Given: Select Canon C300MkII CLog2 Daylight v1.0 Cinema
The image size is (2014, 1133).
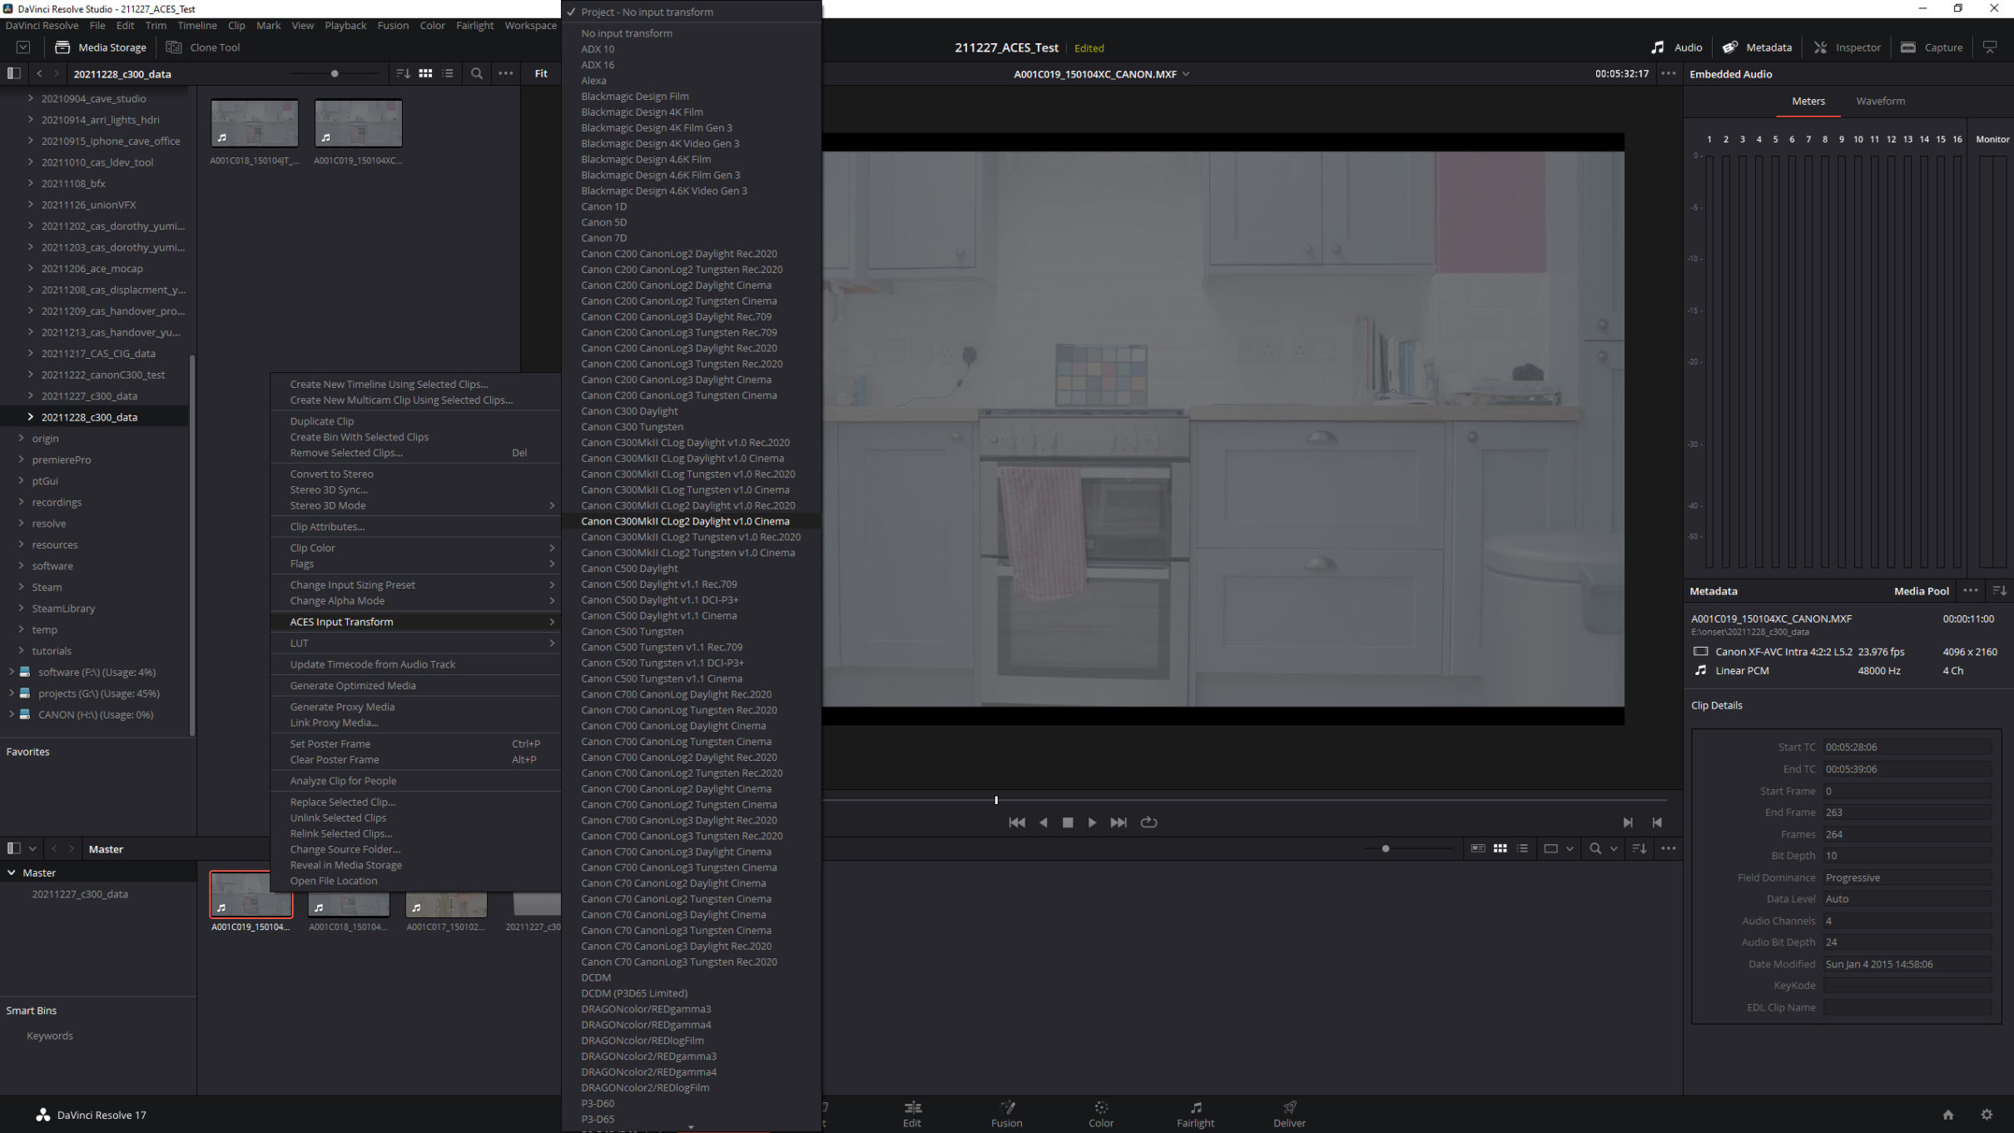Looking at the screenshot, I should (x=691, y=521).
